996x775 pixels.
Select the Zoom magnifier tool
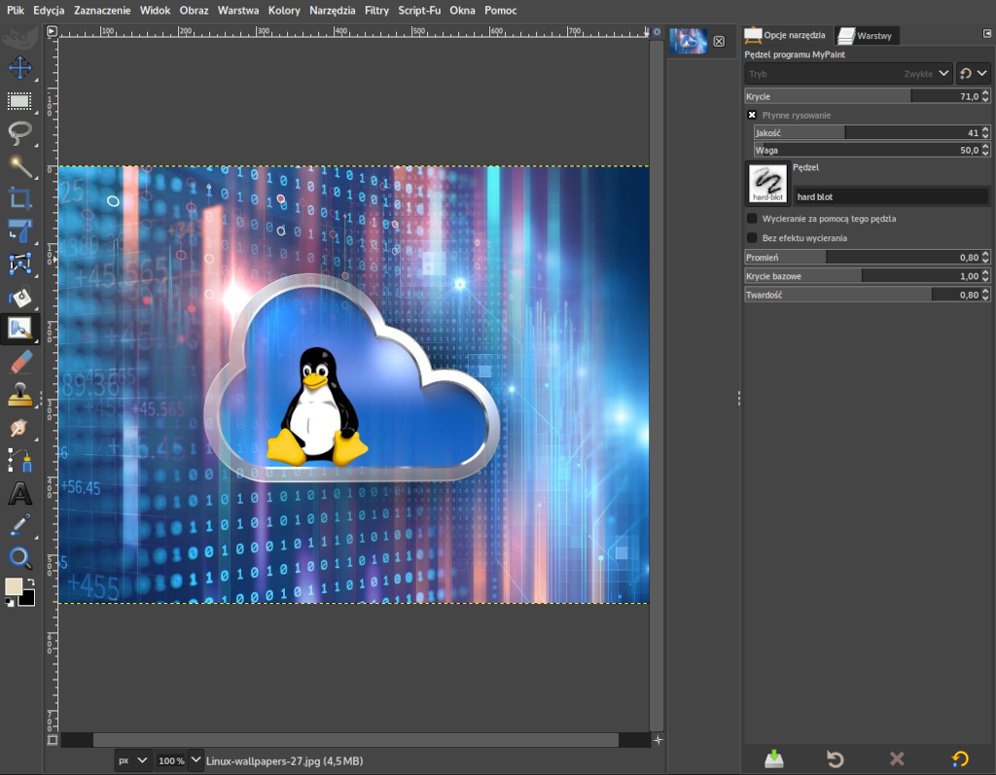19,558
